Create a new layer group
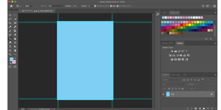Viewport: 221px width, 110px height. click(x=204, y=108)
